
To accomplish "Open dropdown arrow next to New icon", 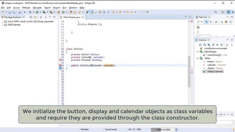I will pyautogui.click(x=6, y=12).
